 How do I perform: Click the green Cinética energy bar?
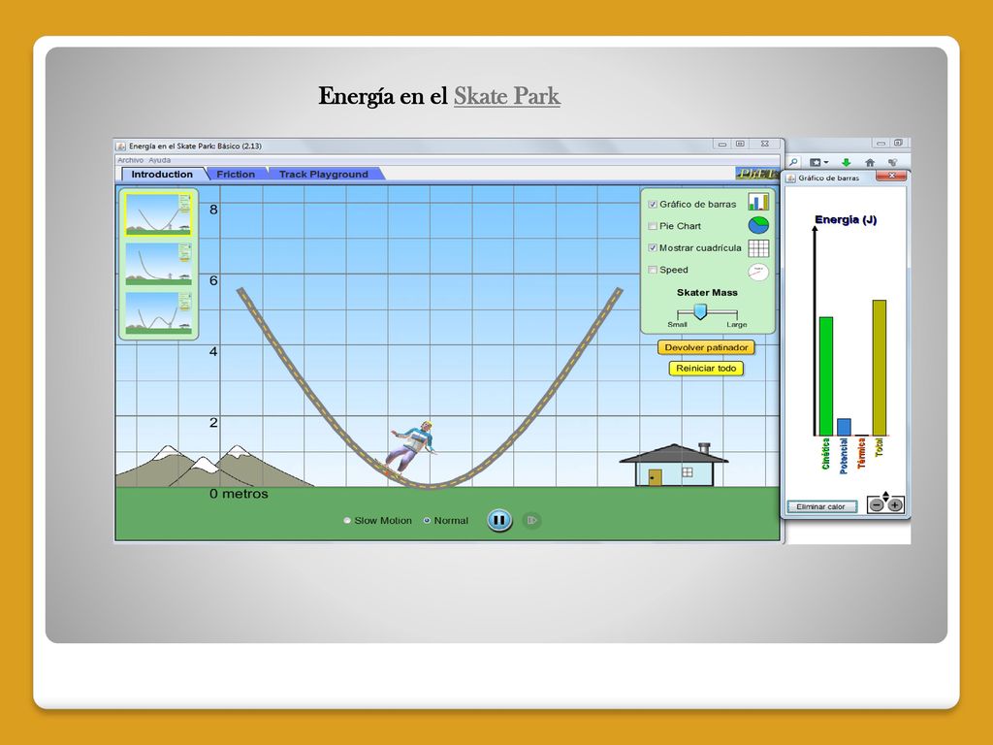coord(826,376)
